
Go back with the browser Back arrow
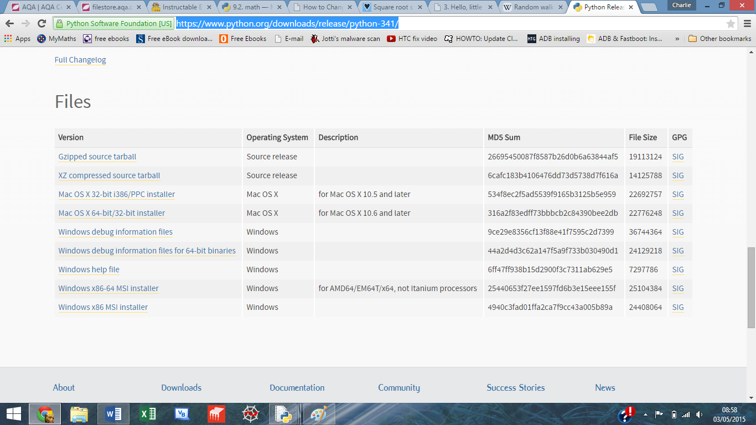(x=9, y=23)
